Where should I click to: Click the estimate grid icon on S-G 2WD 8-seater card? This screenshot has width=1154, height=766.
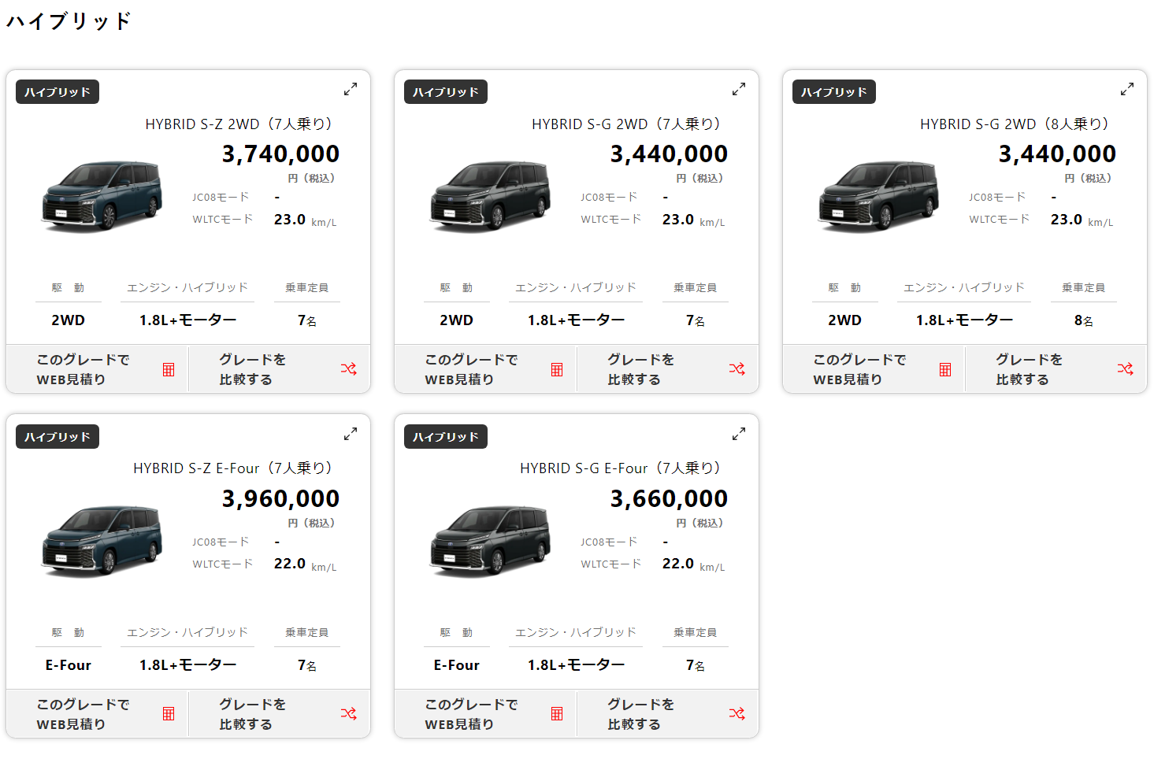(945, 368)
